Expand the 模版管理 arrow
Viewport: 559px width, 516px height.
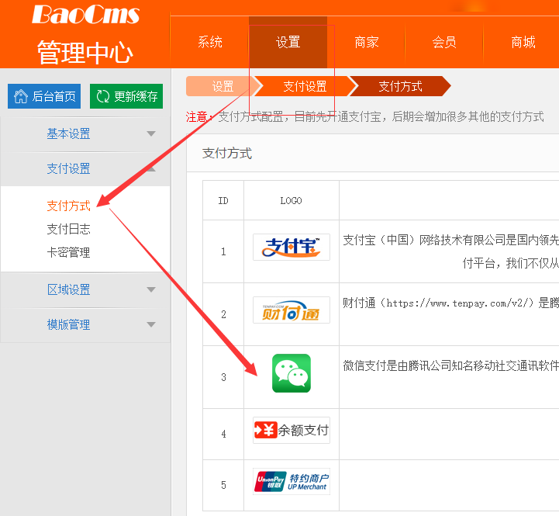151,324
